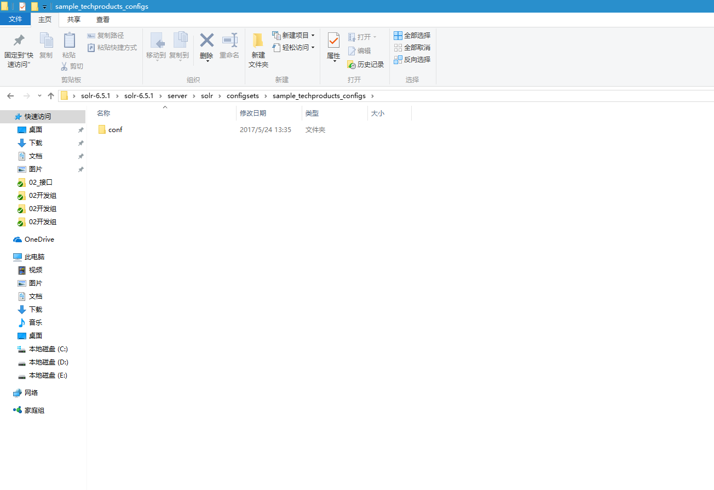This screenshot has height=490, width=714.
Task: Open the File (文件) menu
Action: [x=15, y=19]
